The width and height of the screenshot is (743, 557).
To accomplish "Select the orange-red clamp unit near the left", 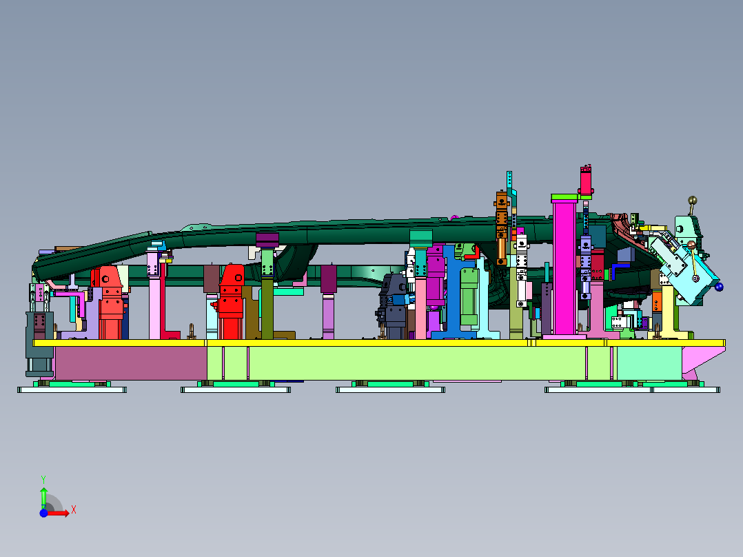I will pos(110,303).
